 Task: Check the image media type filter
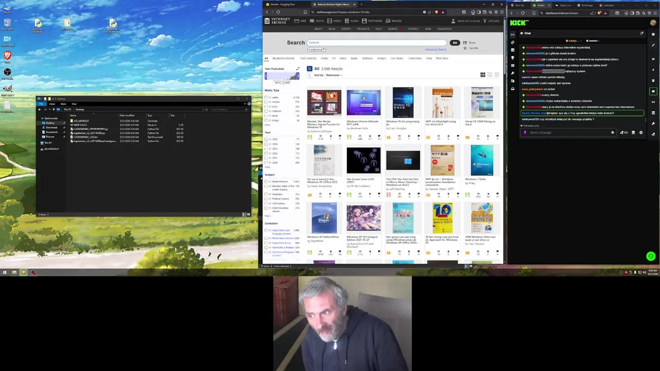[x=266, y=121]
